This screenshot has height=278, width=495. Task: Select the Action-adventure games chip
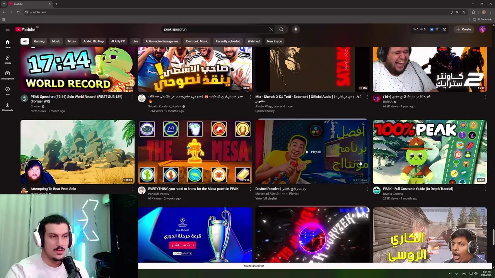[x=162, y=41]
